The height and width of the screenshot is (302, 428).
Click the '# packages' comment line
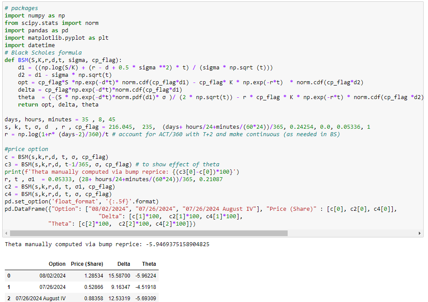click(21, 8)
